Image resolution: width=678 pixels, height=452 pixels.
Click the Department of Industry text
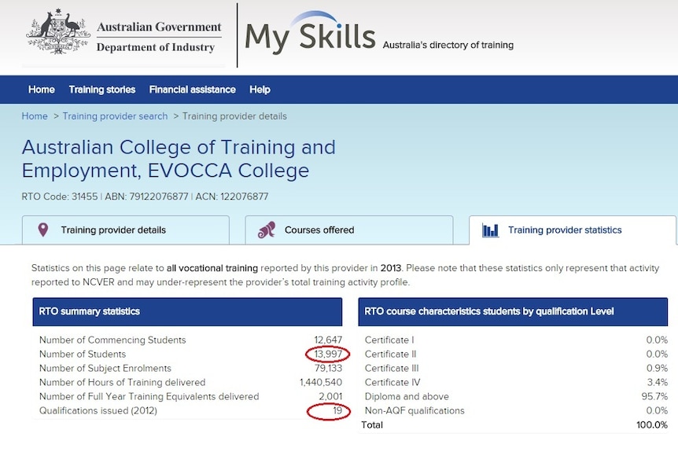coord(156,47)
